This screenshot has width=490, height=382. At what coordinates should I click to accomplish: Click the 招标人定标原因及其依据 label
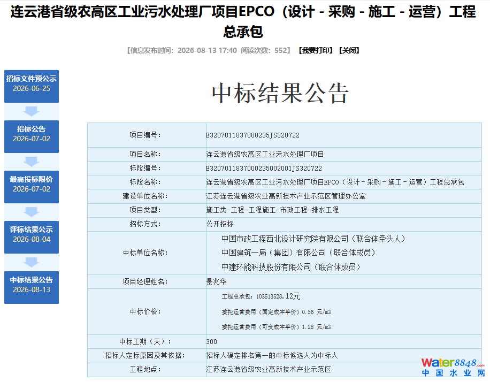click(146, 356)
